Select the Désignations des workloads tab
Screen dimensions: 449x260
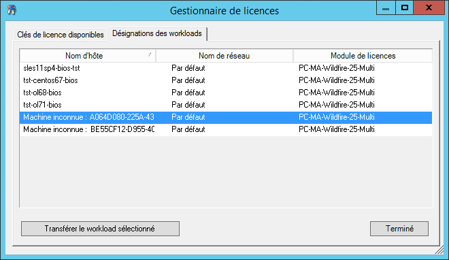click(x=157, y=33)
